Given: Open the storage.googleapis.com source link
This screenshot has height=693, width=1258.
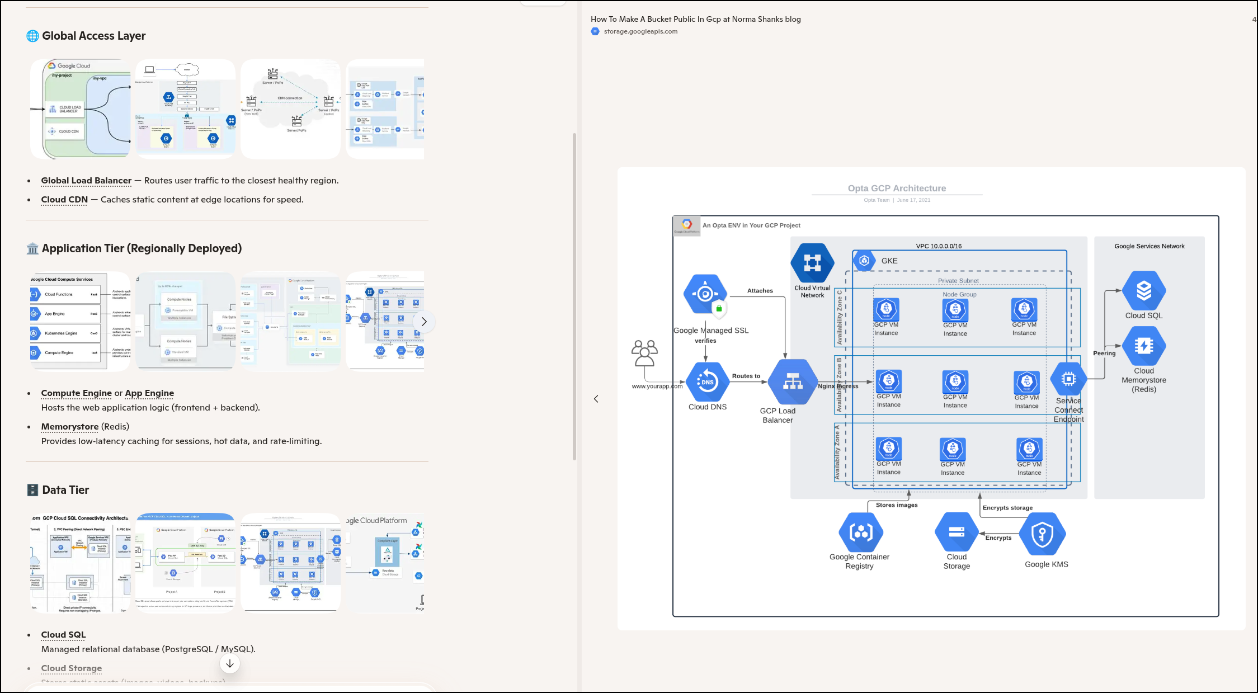Looking at the screenshot, I should click(x=640, y=31).
